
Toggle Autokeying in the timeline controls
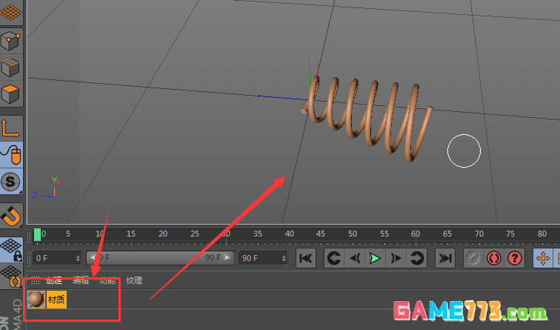pos(494,258)
